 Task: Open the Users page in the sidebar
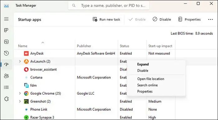7,76
